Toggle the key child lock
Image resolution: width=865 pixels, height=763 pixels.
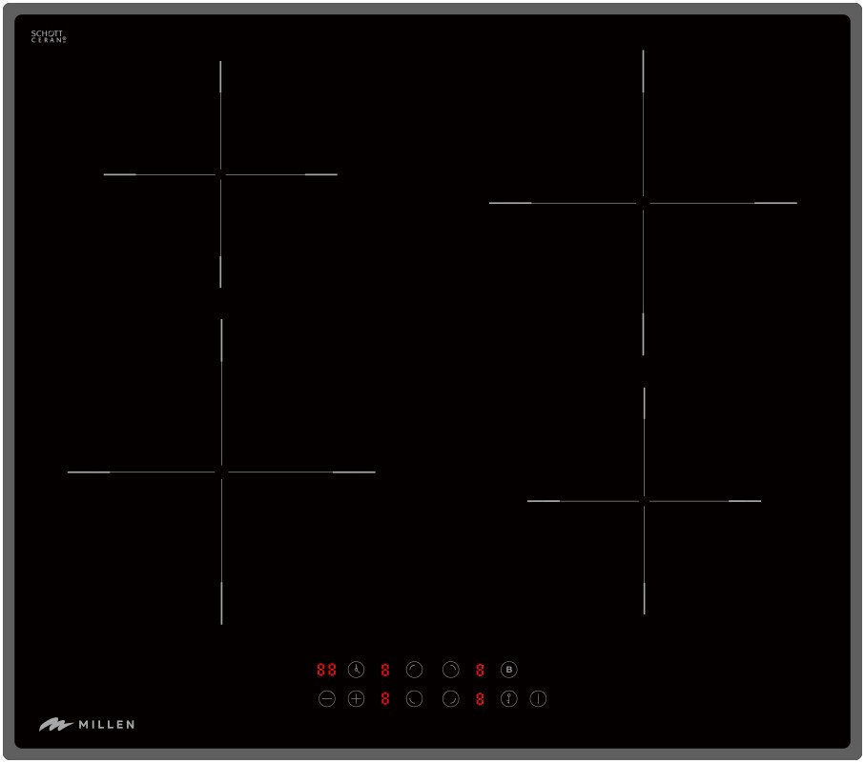point(508,699)
